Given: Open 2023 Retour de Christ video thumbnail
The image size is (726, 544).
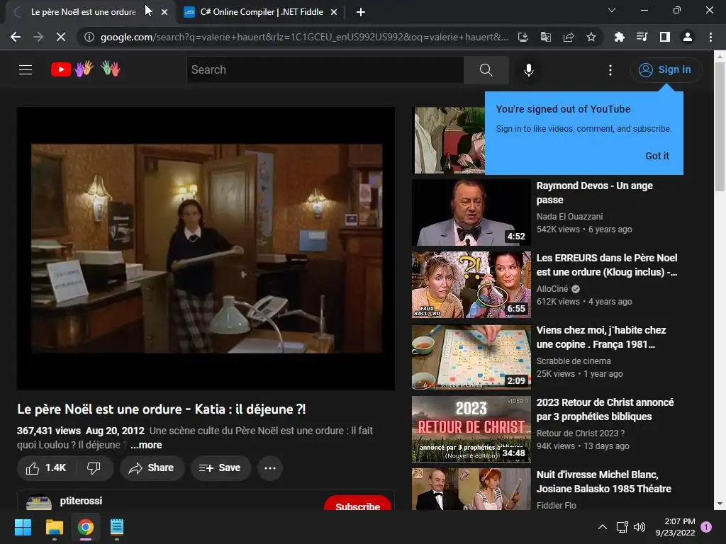Looking at the screenshot, I should click(471, 429).
